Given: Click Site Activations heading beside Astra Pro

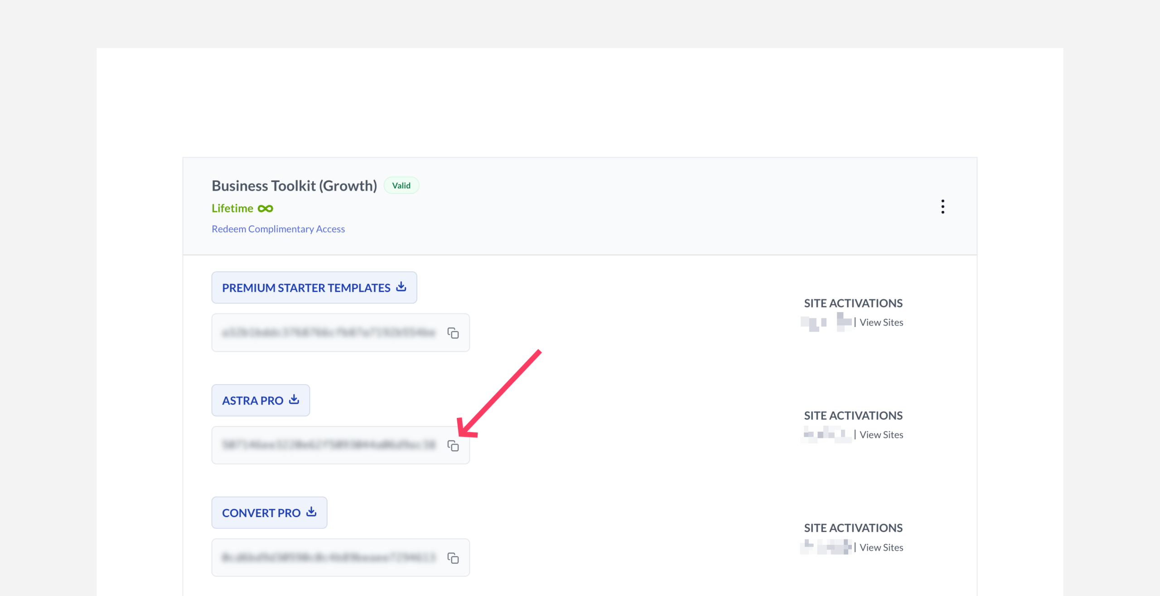Looking at the screenshot, I should point(853,415).
